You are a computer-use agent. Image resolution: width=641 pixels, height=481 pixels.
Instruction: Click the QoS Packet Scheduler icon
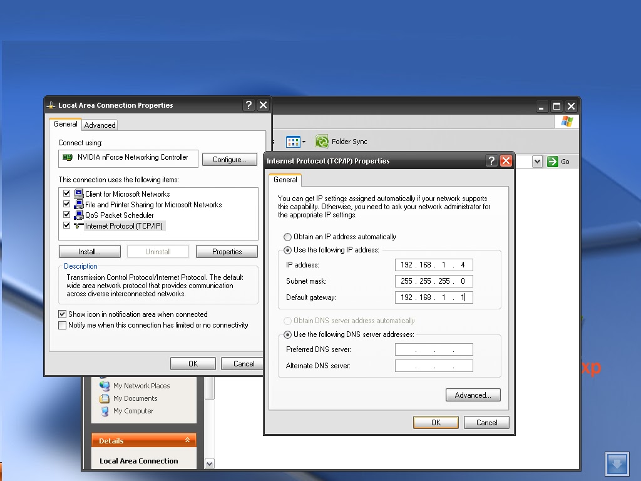[x=78, y=215]
